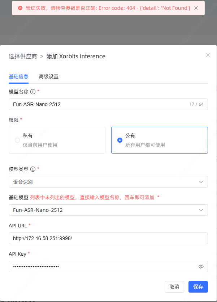Click into the API URL field

(108, 238)
